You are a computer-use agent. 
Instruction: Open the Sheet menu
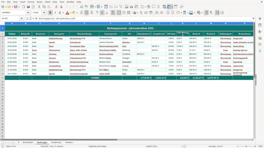pos(47,2)
